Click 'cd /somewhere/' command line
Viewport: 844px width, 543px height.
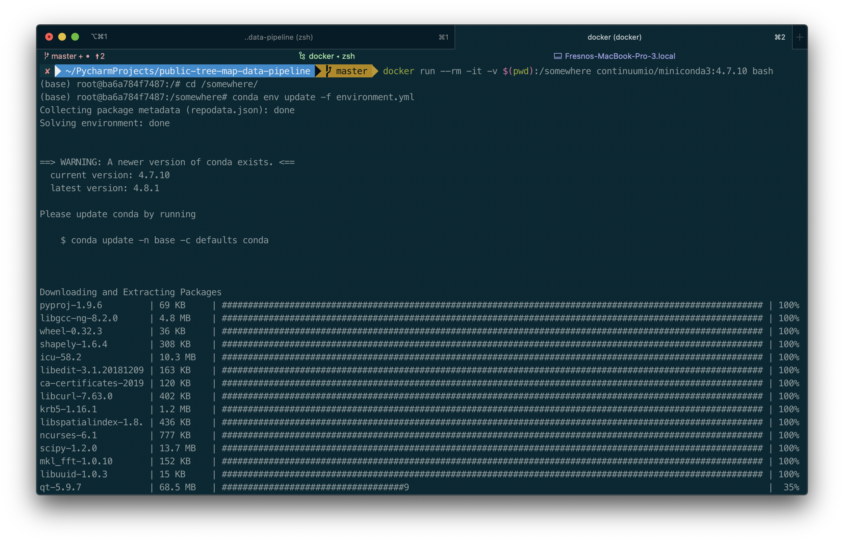(222, 84)
